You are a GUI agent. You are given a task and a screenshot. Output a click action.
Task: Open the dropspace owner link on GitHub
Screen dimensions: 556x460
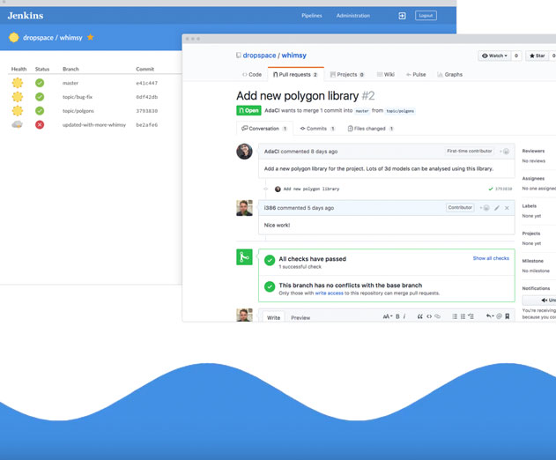tap(259, 56)
